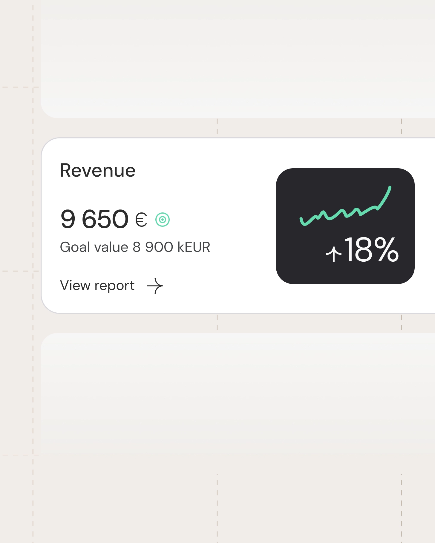Viewport: 435px width, 543px height.
Task: Select the concentric circle goal indicator
Action: click(x=163, y=220)
